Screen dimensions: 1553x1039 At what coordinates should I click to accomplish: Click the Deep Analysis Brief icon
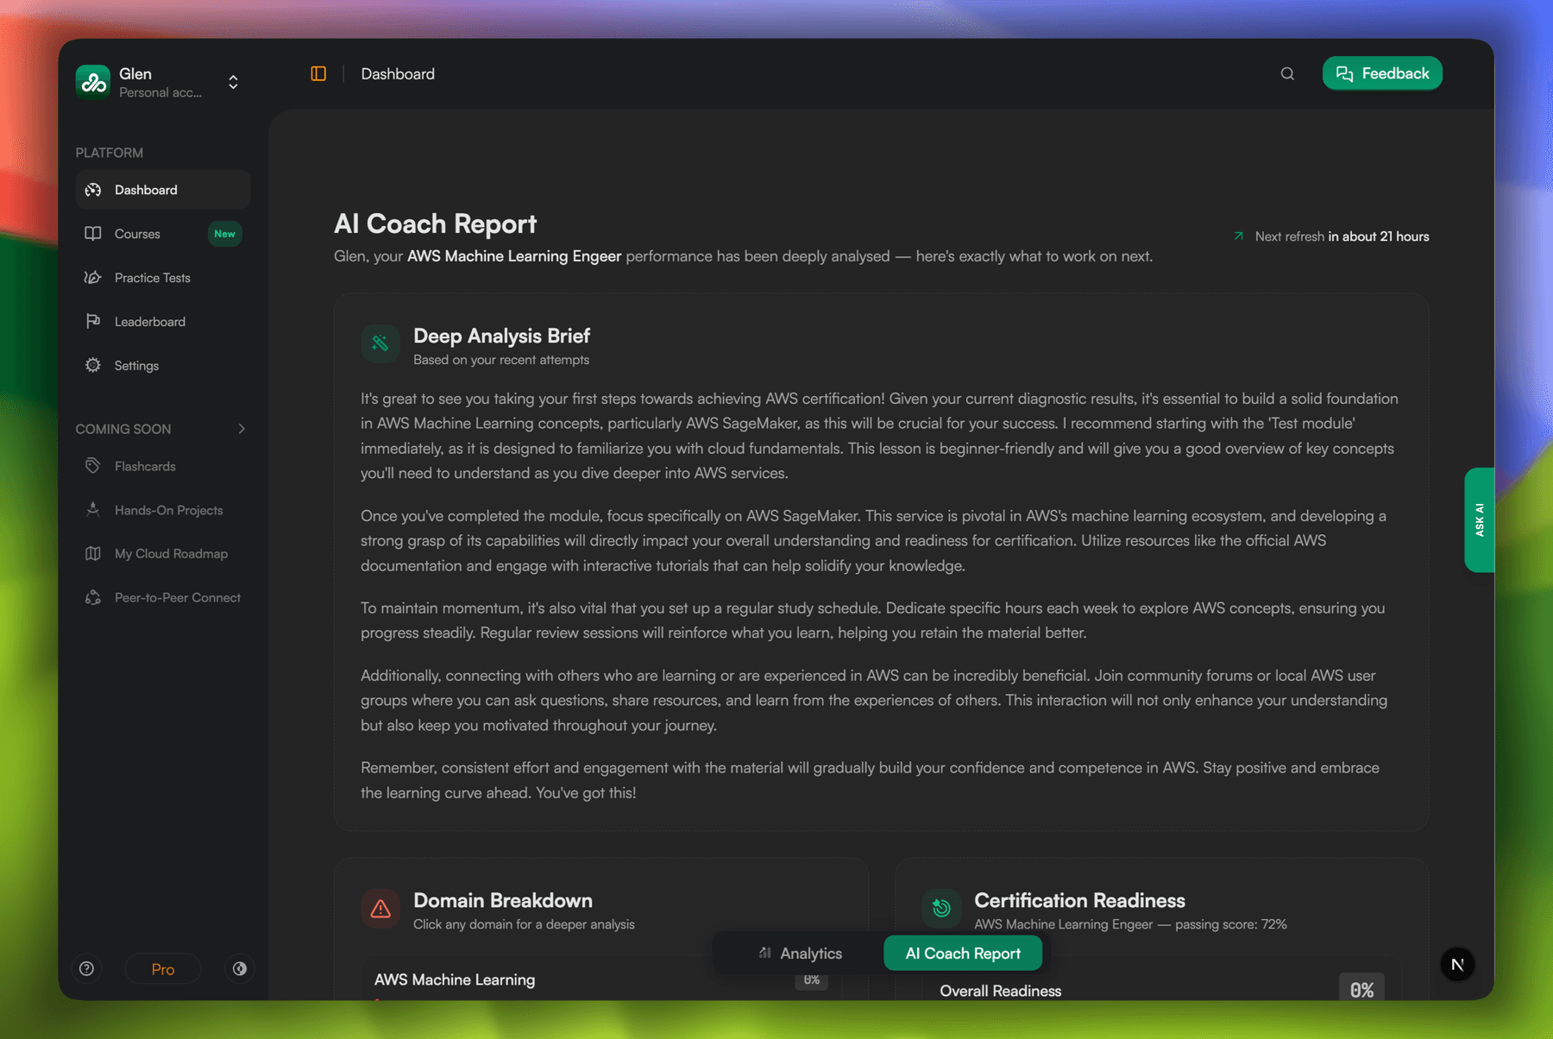coord(380,344)
